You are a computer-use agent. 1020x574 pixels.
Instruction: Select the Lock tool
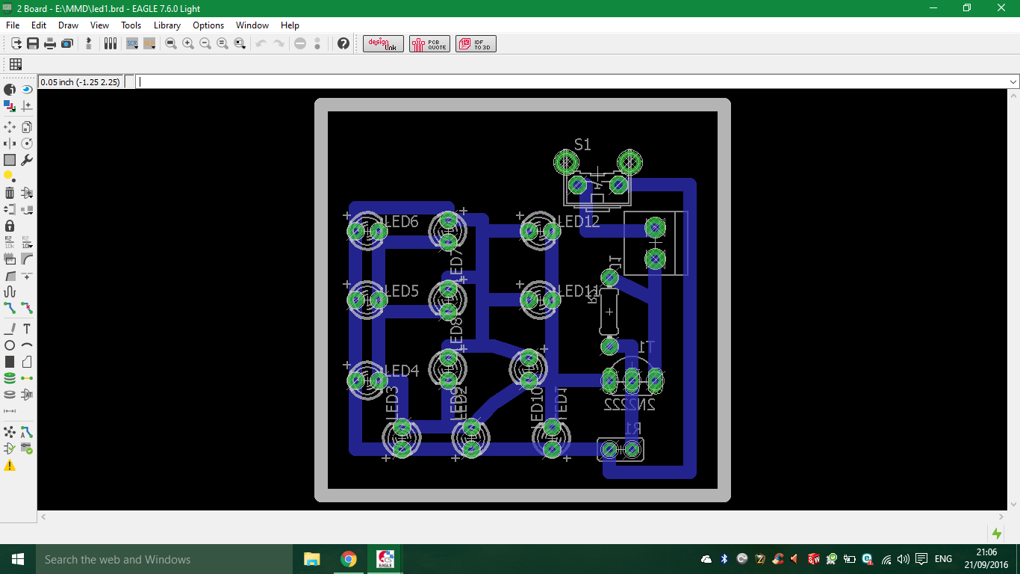click(x=10, y=226)
